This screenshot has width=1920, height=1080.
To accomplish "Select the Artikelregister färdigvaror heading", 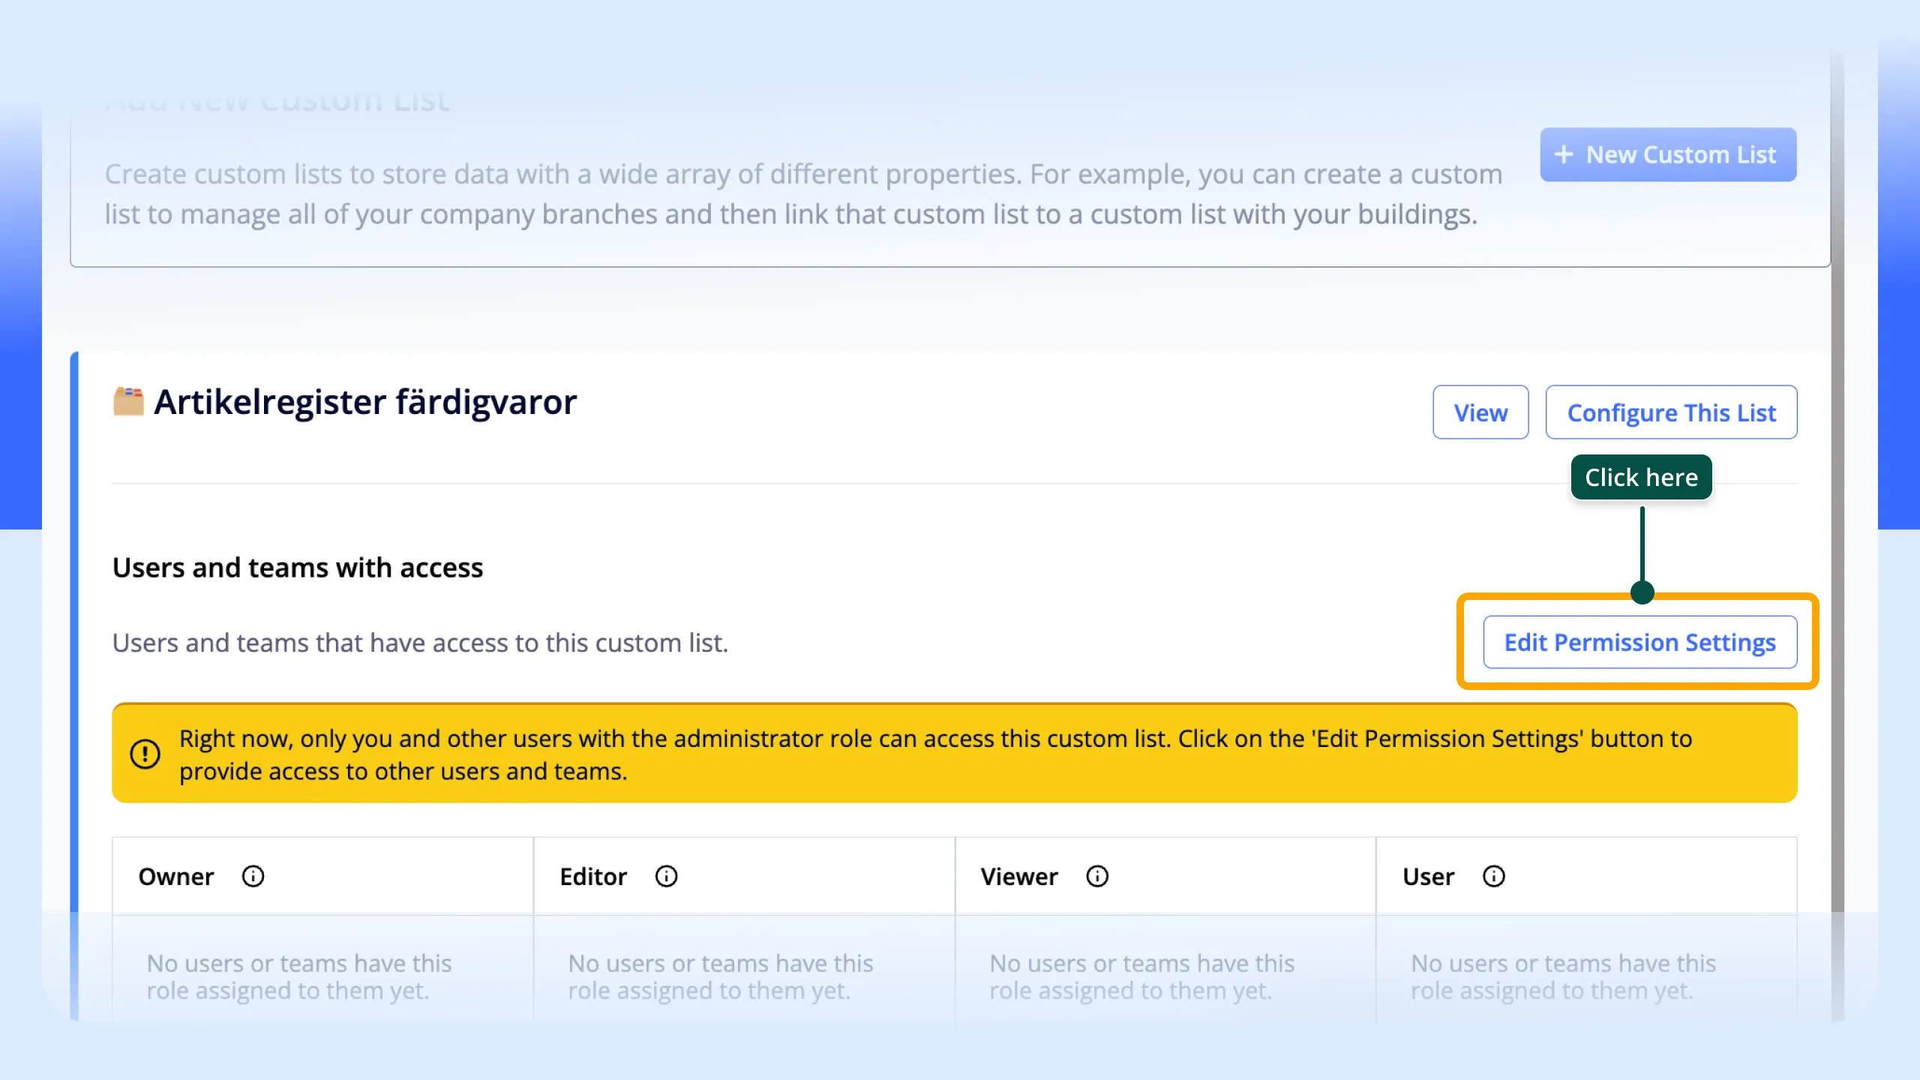I will tap(365, 402).
